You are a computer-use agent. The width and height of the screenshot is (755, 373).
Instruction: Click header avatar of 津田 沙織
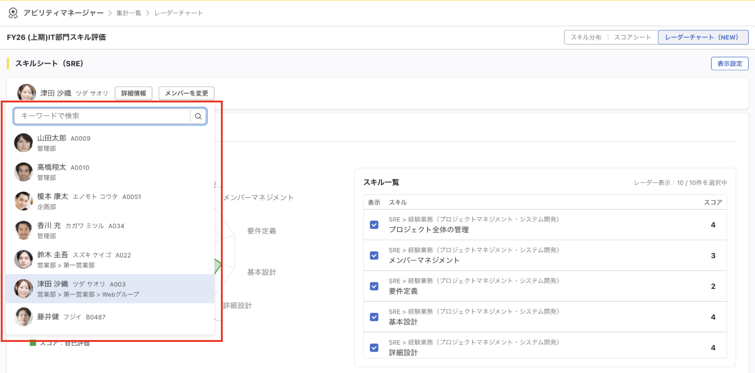[26, 93]
